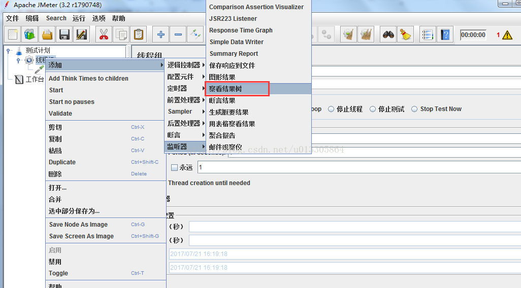Click the Toggle enable/disable arrows icon
Viewport: 521px width, 288px height.
pyautogui.click(x=196, y=34)
